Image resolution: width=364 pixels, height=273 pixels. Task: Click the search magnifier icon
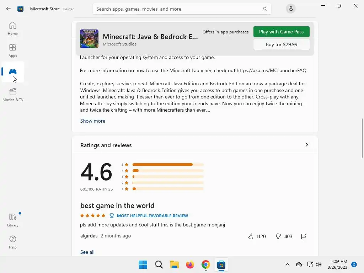tap(265, 9)
